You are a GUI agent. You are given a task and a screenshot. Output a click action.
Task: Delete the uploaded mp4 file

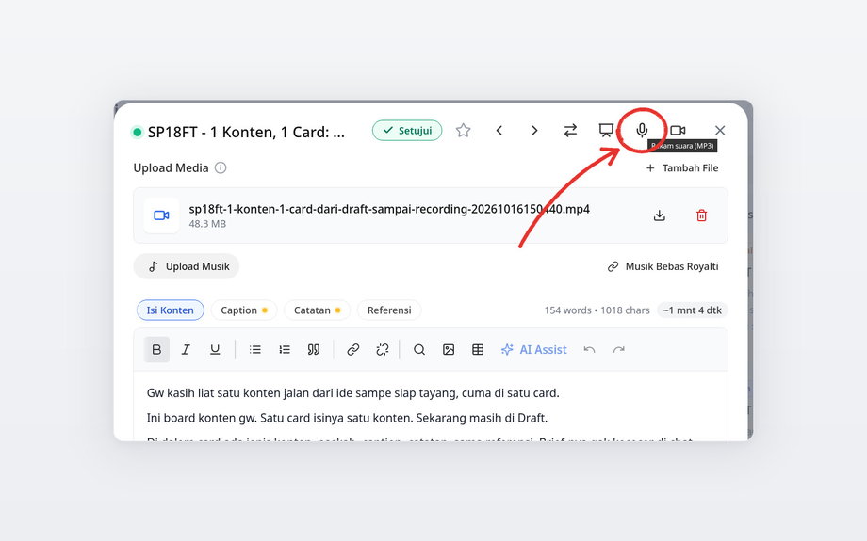pyautogui.click(x=701, y=215)
